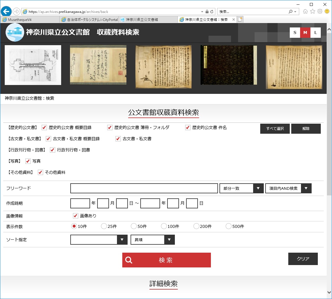Click the start day field of 作成時期
Screen dimensions: 332x299
pos(122,203)
